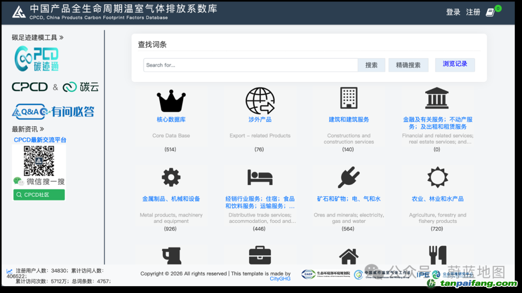Image resolution: width=522 pixels, height=293 pixels.
Task: Click the 登录 login link
Action: pyautogui.click(x=453, y=12)
